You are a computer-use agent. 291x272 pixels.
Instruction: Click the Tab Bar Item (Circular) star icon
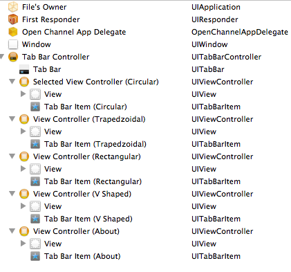[x=35, y=107]
